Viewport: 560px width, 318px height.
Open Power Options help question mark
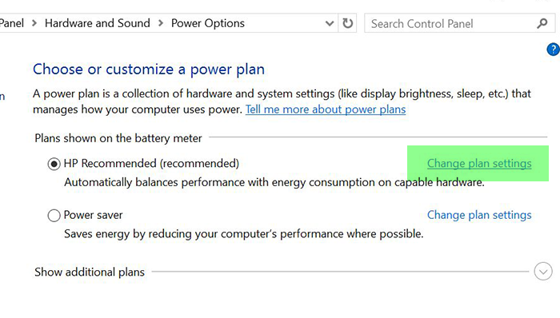click(554, 50)
